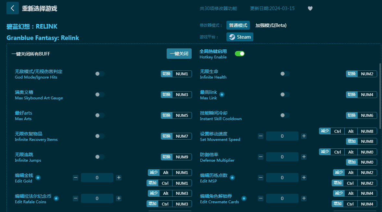
Task: Click the NUM4 hotkey button for Max Link
Action: click(362, 94)
